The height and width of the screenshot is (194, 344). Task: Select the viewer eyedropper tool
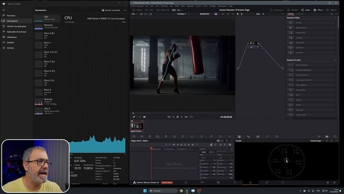134,117
